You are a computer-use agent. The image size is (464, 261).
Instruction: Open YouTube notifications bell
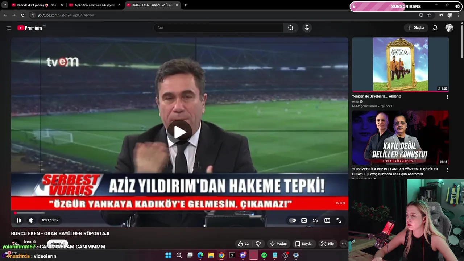435,28
